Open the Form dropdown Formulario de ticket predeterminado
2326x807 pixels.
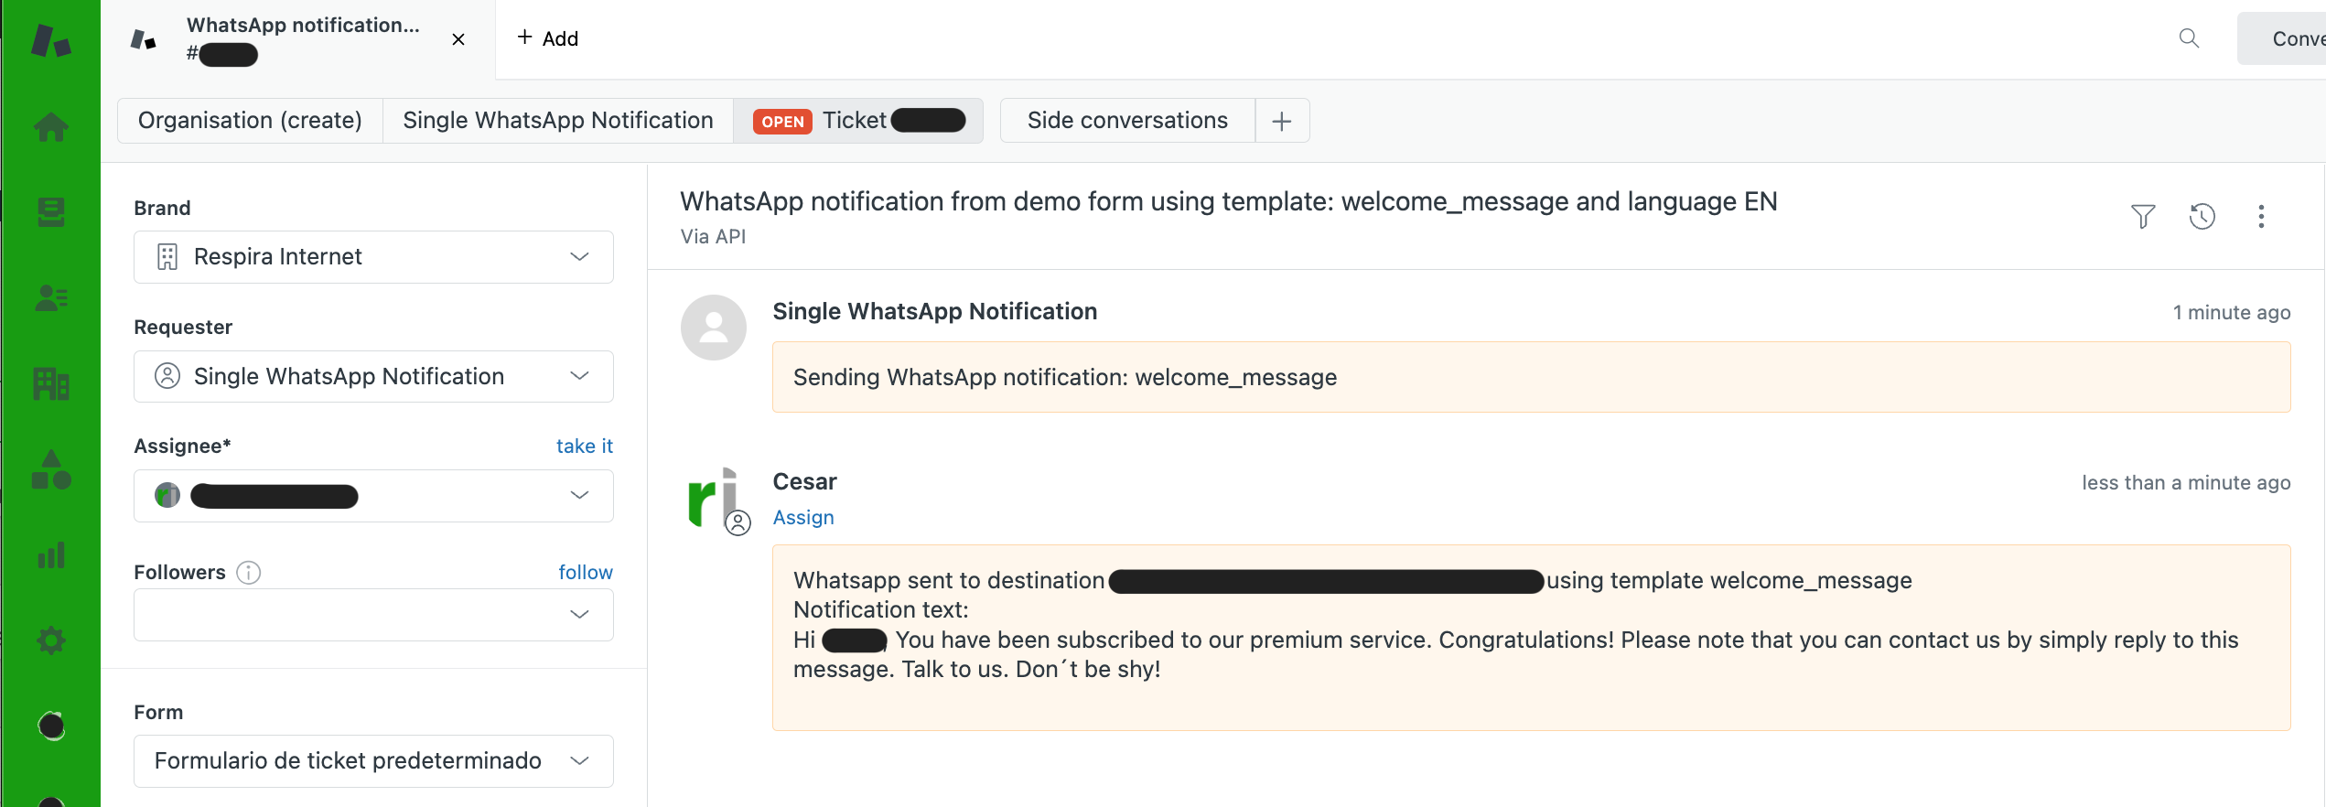pos(373,761)
